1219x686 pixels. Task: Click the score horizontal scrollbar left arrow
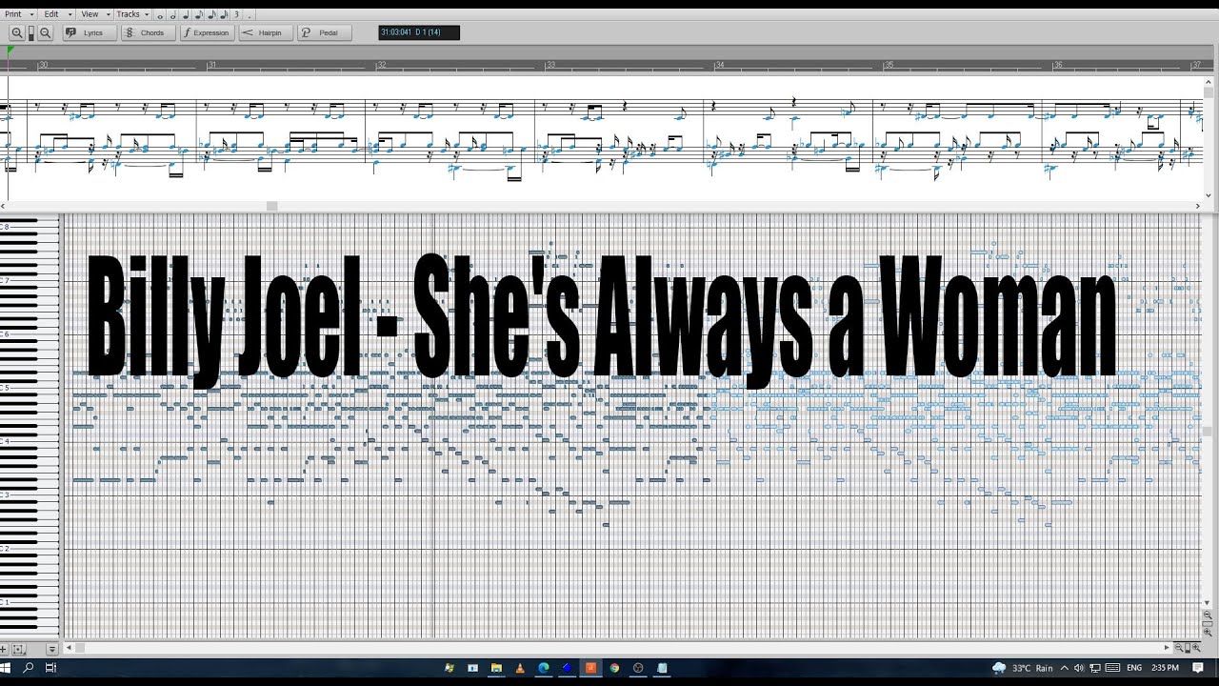5,206
